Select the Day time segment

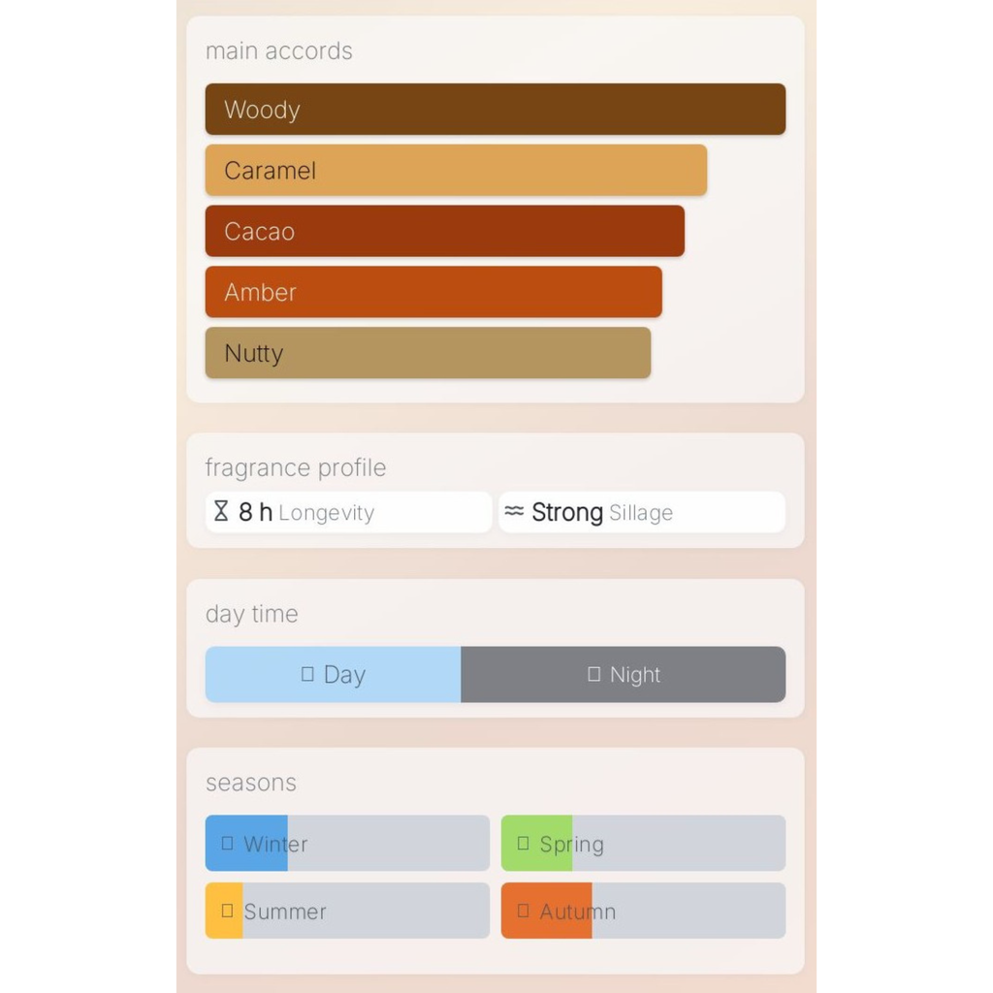pyautogui.click(x=333, y=674)
